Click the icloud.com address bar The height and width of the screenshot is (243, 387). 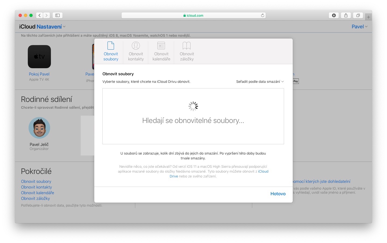193,15
